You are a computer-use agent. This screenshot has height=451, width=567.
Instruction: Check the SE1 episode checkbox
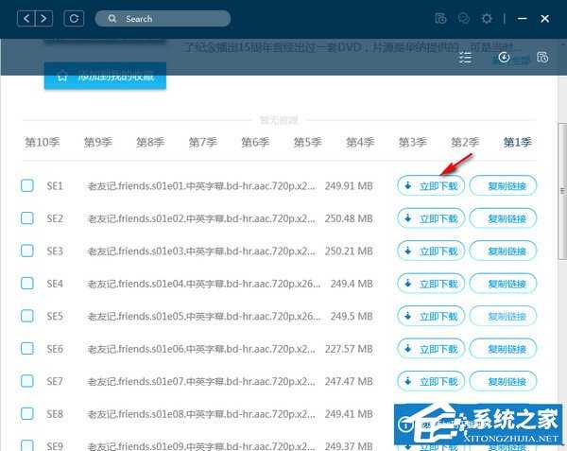pos(27,186)
